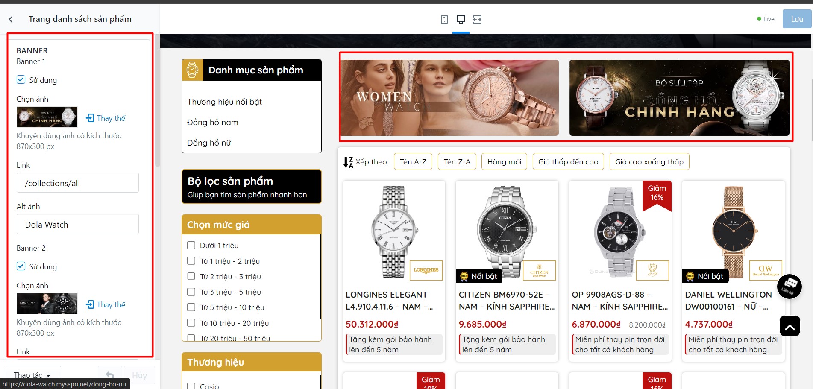Open Daniel Wellington DW00100161 product title
813x389 pixels.
pyautogui.click(x=728, y=301)
